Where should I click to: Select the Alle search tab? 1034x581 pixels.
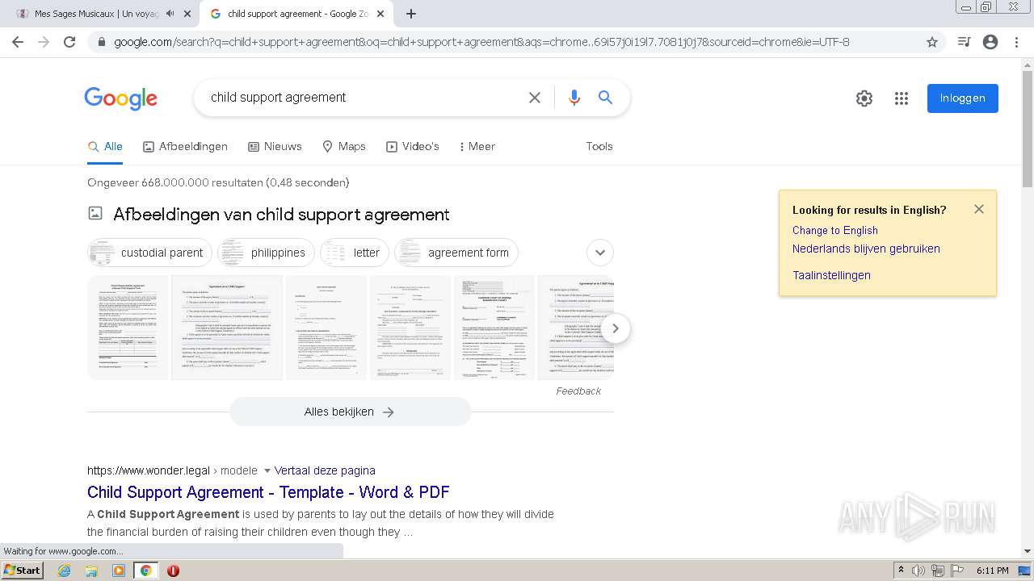coord(105,146)
